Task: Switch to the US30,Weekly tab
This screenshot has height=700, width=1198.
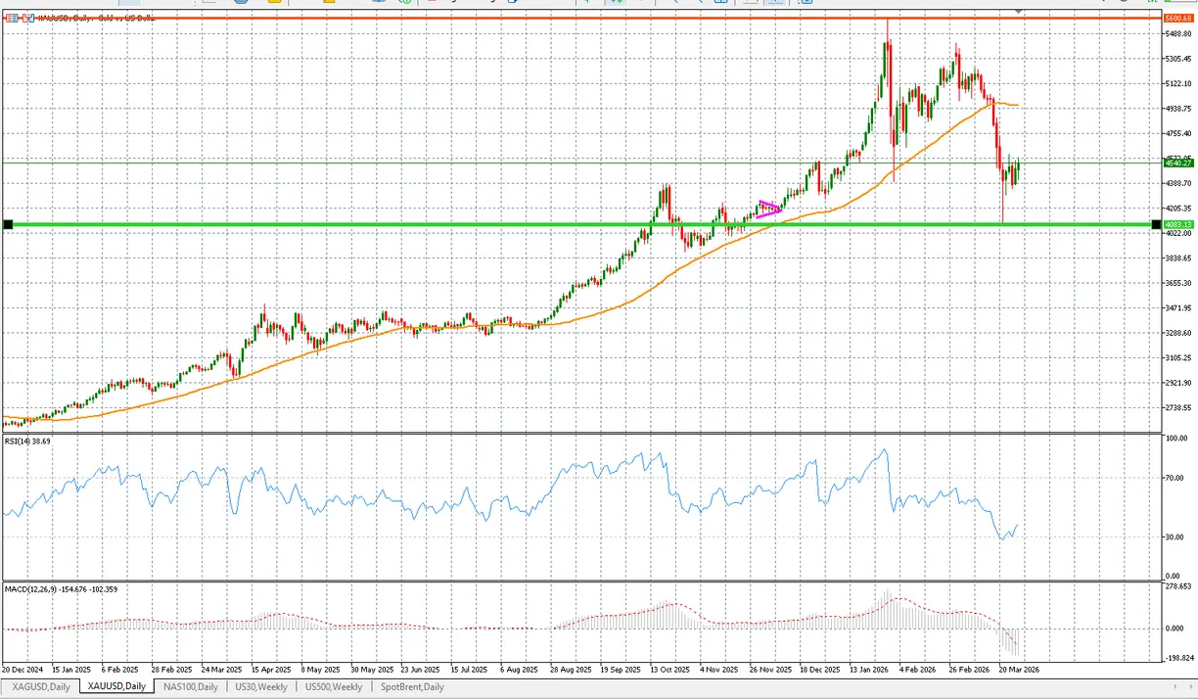Action: click(259, 687)
